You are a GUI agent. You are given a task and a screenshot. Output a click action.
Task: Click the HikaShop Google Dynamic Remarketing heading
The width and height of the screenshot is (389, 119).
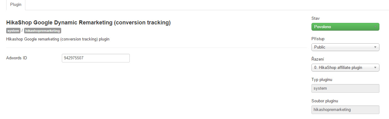pos(88,23)
